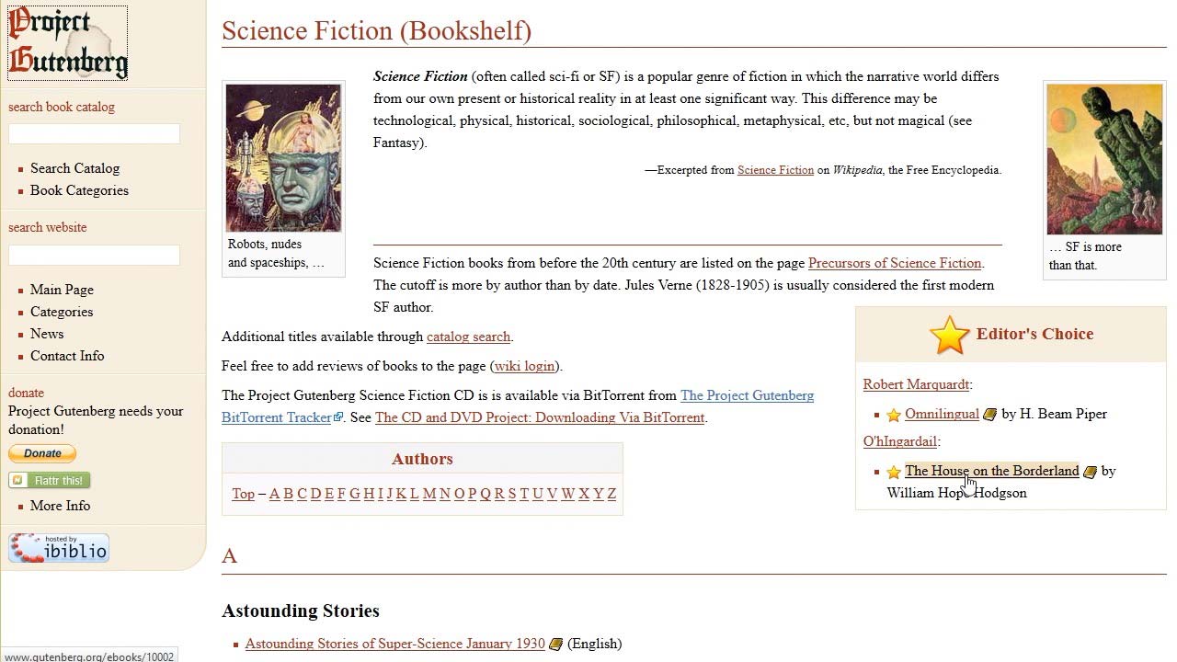Jump to Top in the Authors index
Viewport: 1177px width, 662px height.
tap(243, 494)
